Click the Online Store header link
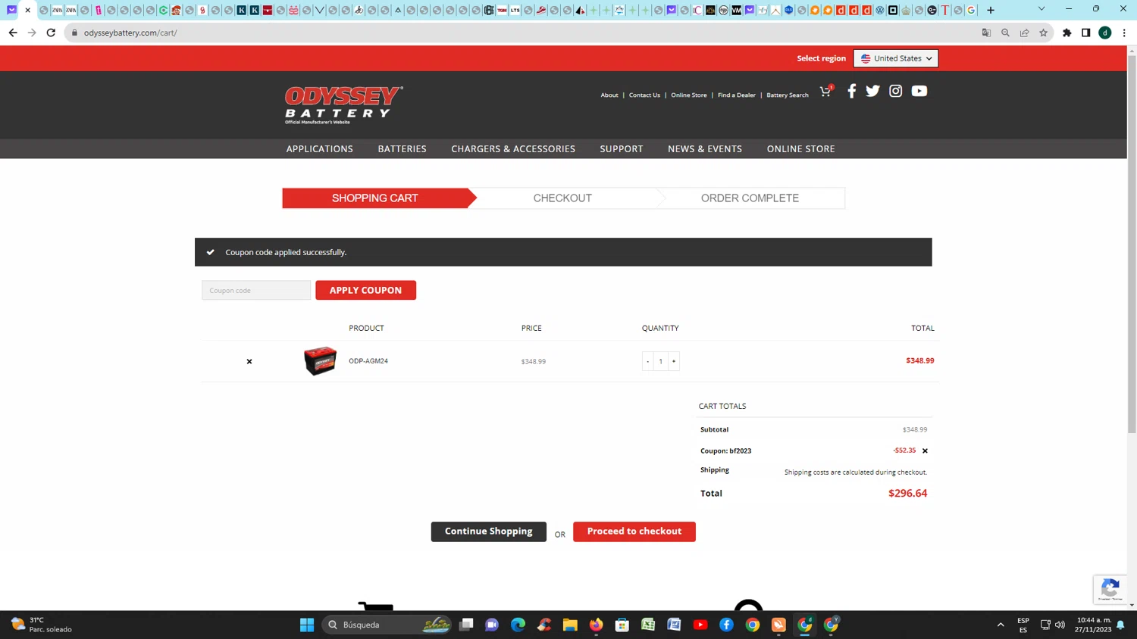 pyautogui.click(x=688, y=95)
